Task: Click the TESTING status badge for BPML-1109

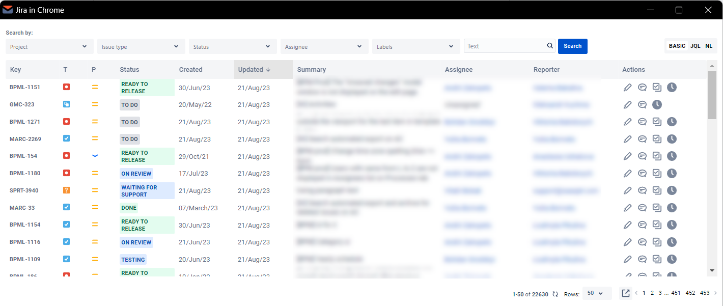Action: coord(133,260)
